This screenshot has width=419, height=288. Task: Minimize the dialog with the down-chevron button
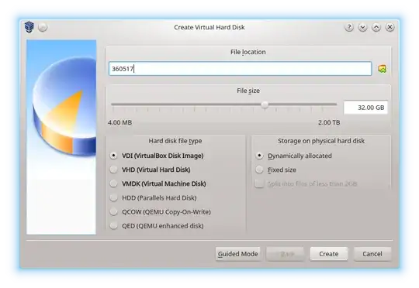coord(362,27)
